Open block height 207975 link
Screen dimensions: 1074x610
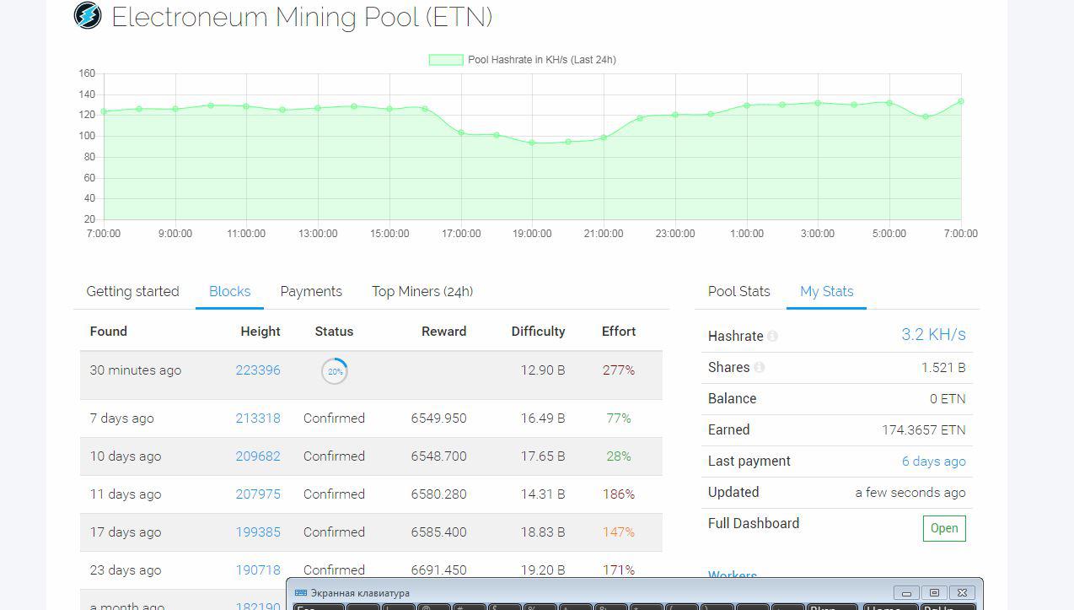[258, 494]
